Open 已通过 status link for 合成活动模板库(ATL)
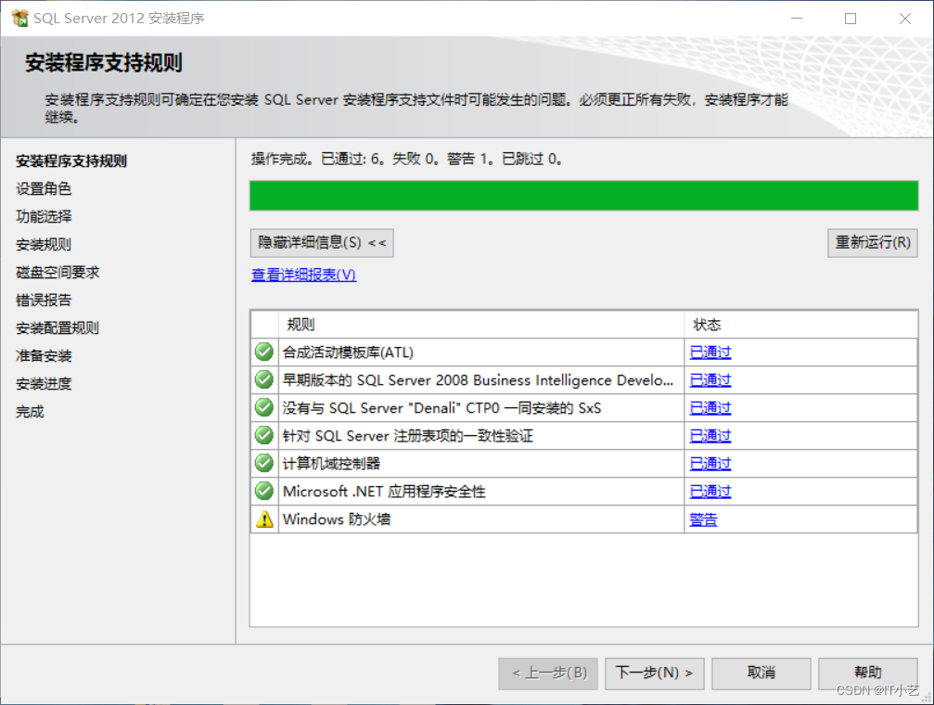Image resolution: width=934 pixels, height=705 pixels. 710,352
